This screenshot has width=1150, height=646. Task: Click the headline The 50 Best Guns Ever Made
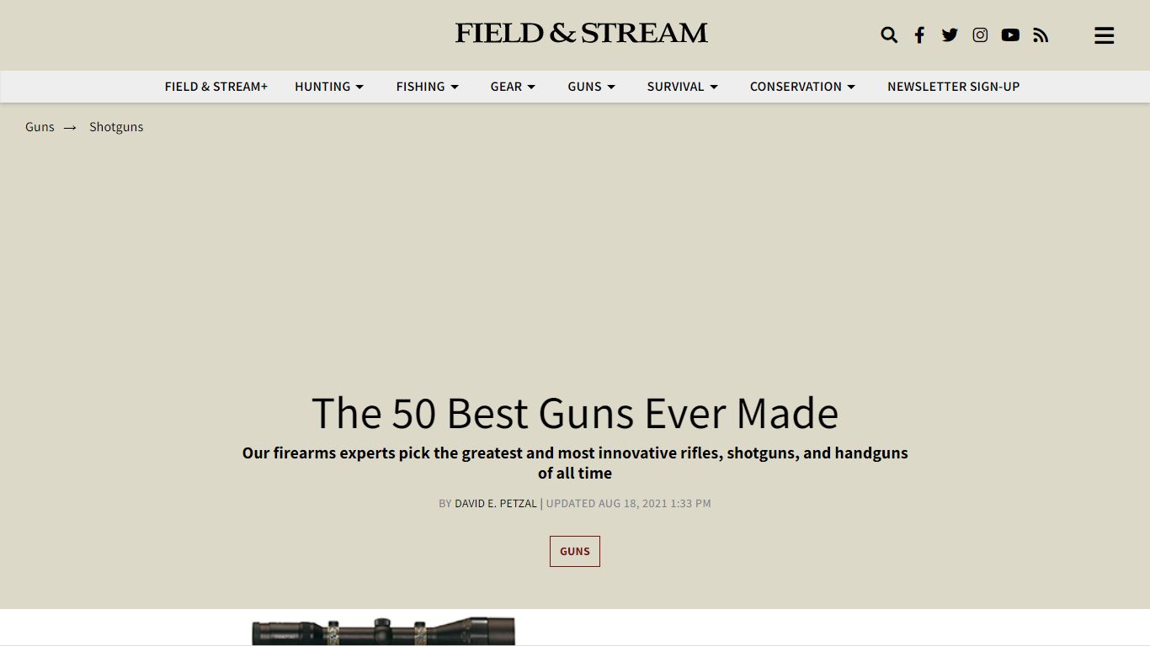[575, 413]
